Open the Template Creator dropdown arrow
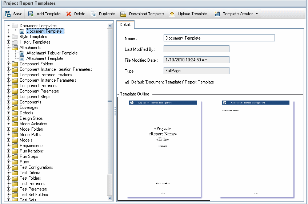Viewport: 308px width, 204px height. pyautogui.click(x=257, y=14)
